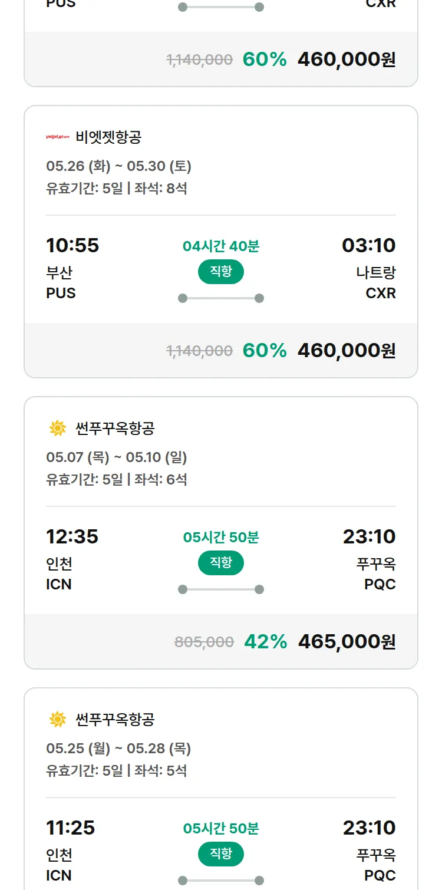Image resolution: width=442 pixels, height=890 pixels.
Task: Click the 460,000원 price at the top of the screen
Action: [x=347, y=59]
